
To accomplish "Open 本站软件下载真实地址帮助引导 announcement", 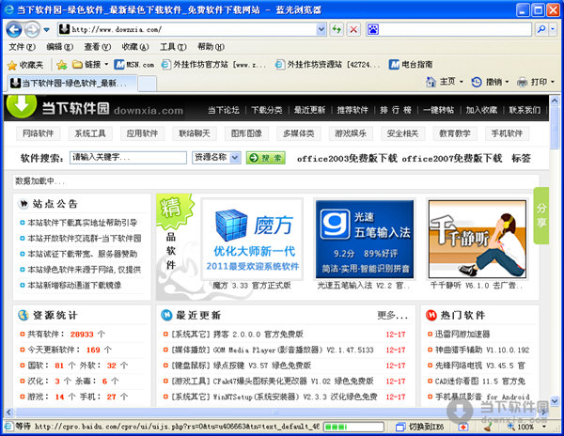I will 83,223.
